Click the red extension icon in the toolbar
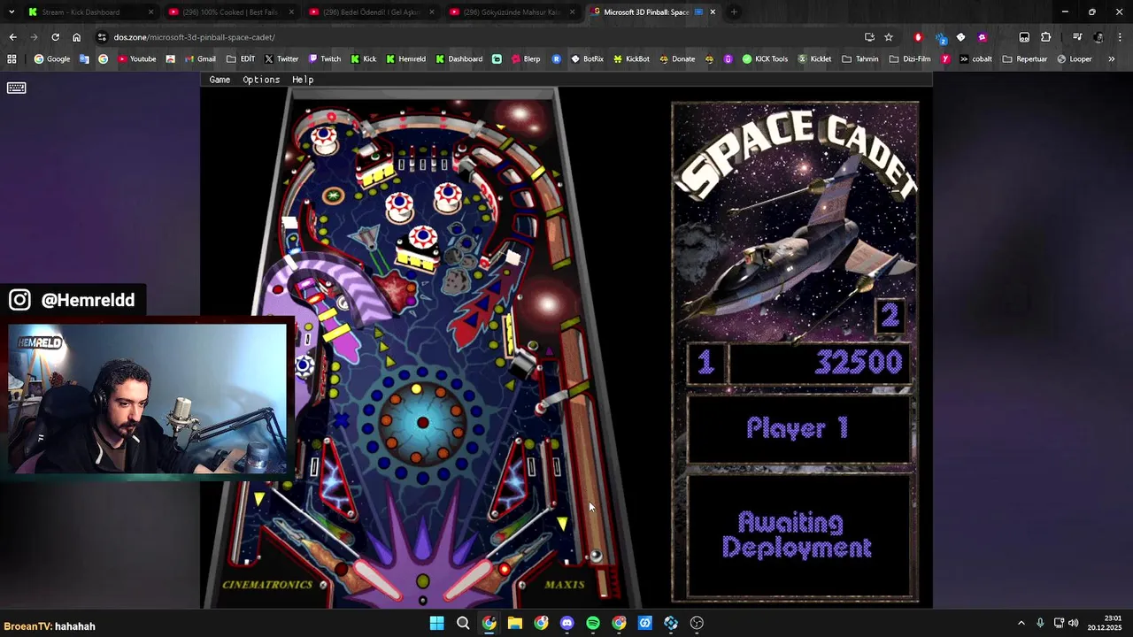The image size is (1133, 637). pos(918,37)
